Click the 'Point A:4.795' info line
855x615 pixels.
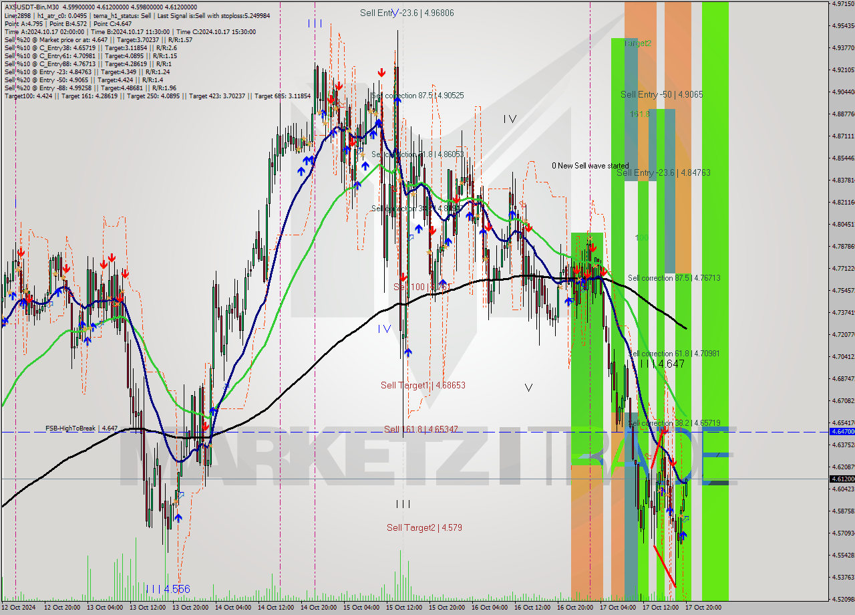click(x=67, y=23)
